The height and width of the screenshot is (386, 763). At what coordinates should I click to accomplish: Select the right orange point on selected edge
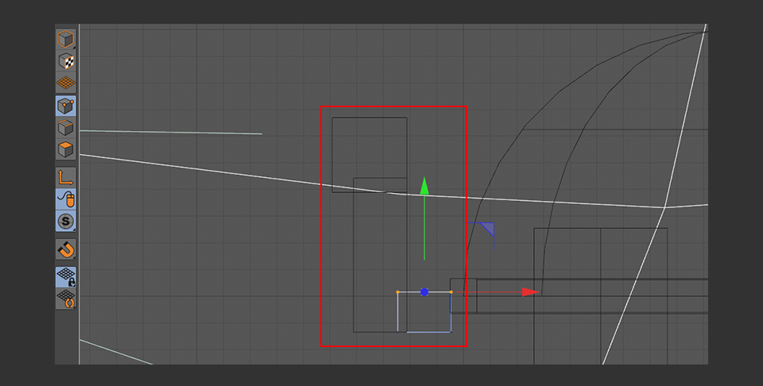pos(451,292)
